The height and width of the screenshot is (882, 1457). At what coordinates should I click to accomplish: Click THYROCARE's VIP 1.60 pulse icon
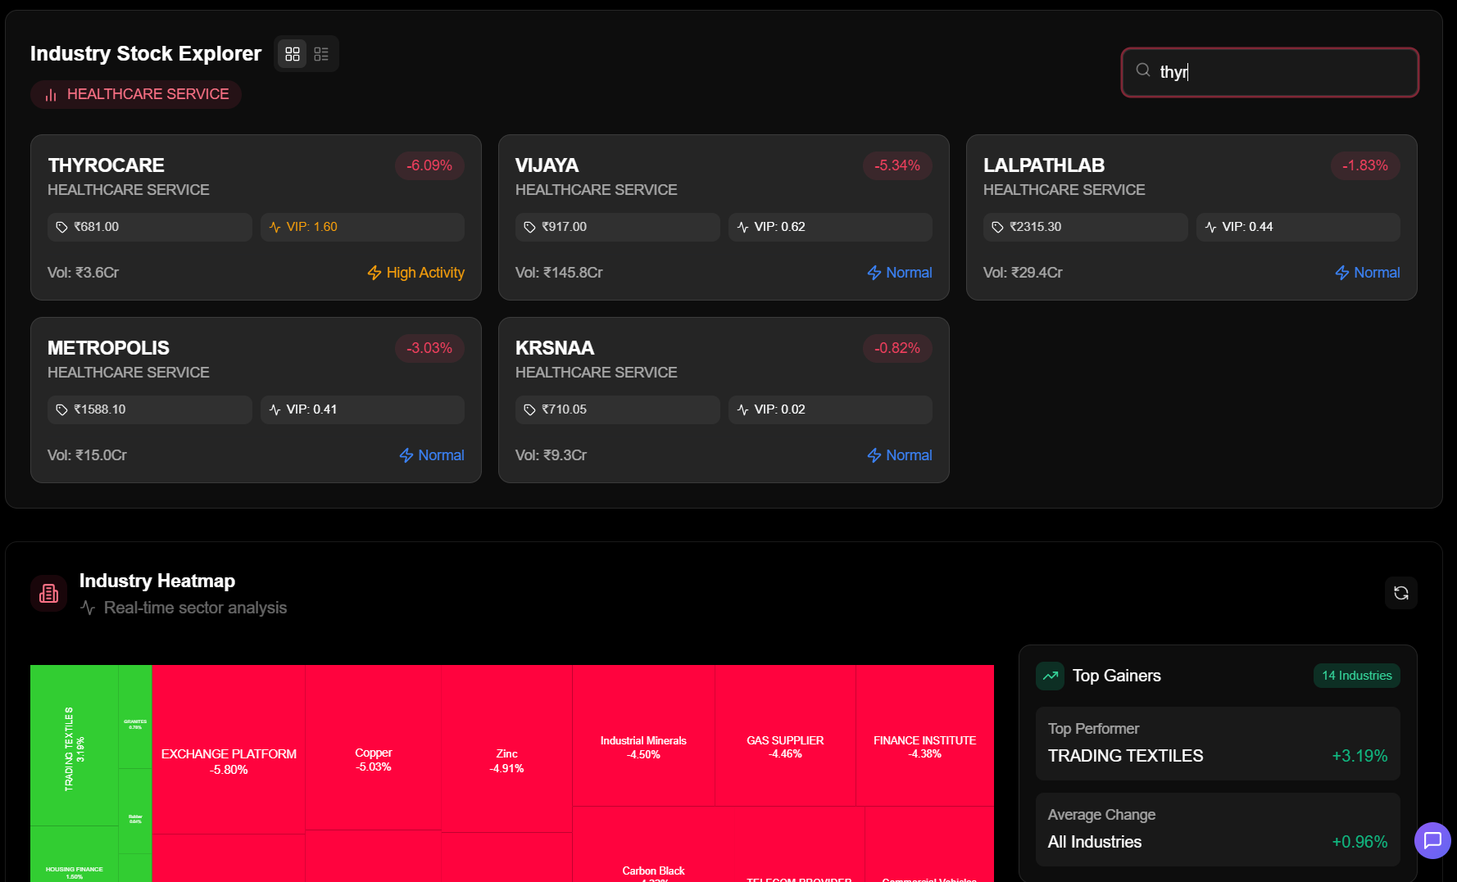(x=275, y=227)
